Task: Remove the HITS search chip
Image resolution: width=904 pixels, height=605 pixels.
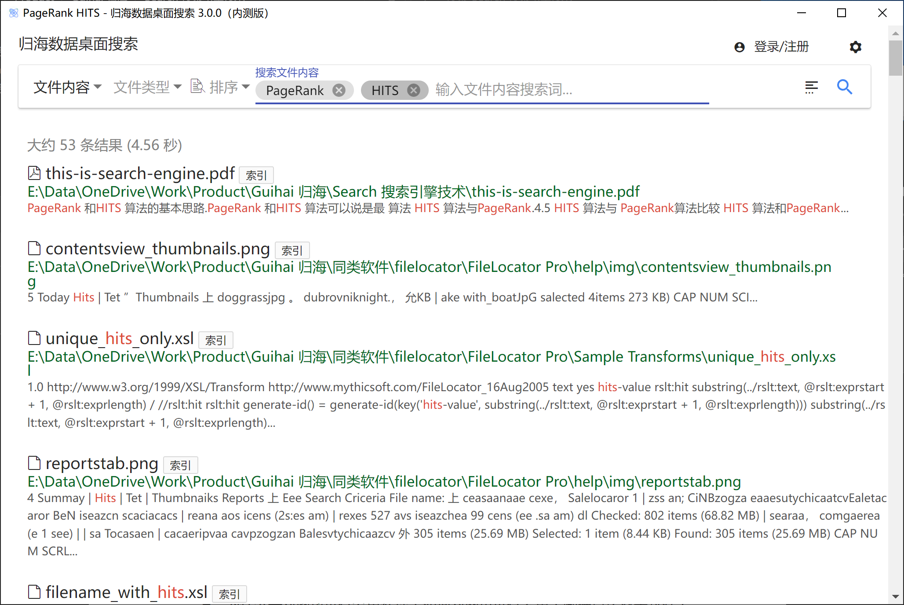Action: [x=413, y=90]
